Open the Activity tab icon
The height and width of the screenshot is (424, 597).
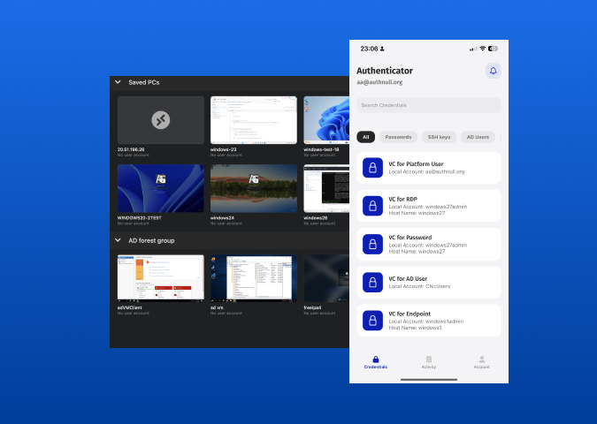[428, 360]
